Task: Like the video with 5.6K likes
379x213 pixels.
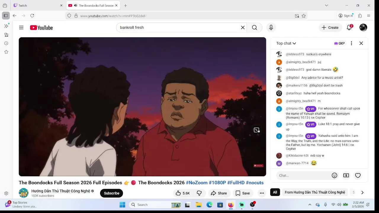Action: 183,193
